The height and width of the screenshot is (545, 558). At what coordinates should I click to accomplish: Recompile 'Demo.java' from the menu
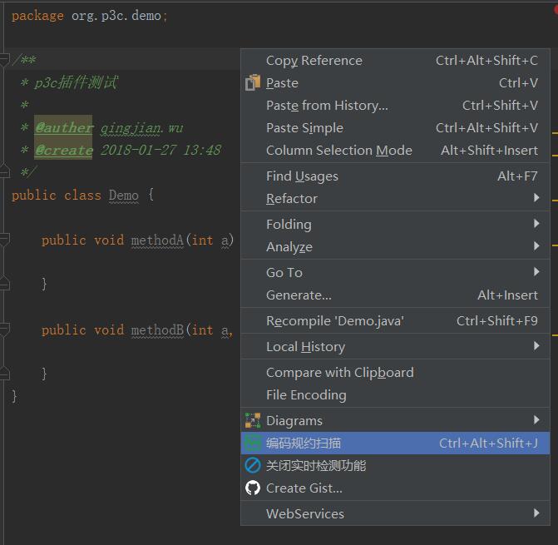point(395,321)
